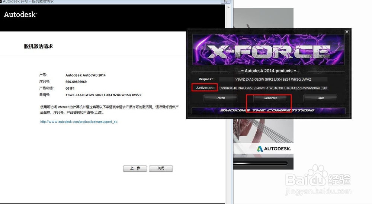Click the serial number 666-69696969

(76, 82)
